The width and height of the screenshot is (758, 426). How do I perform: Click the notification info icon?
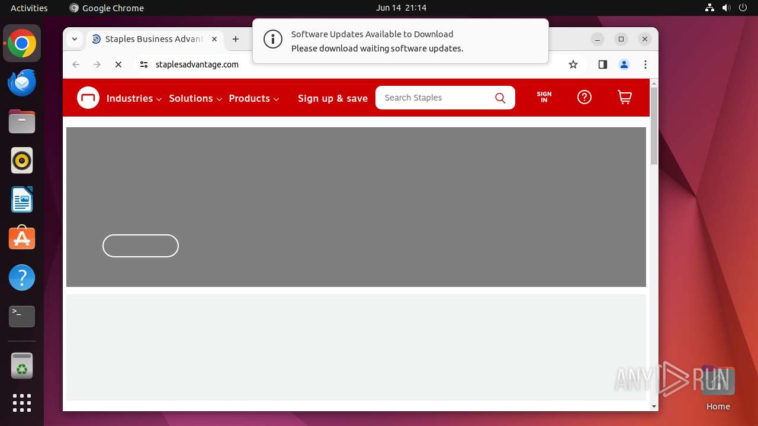coord(273,40)
